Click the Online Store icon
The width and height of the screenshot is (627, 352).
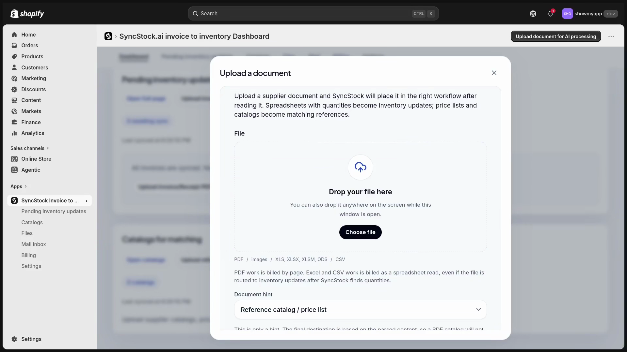(x=14, y=159)
